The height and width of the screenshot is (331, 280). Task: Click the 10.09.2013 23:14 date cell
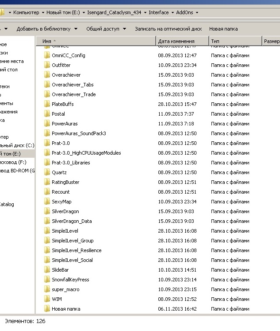point(177,280)
